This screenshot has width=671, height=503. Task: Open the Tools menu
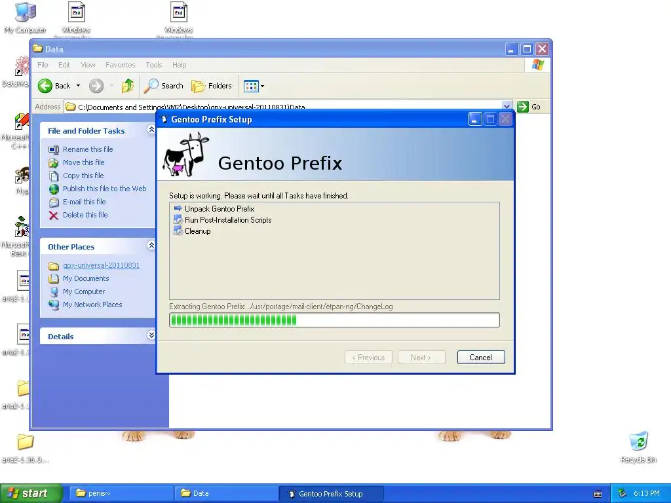coord(153,65)
